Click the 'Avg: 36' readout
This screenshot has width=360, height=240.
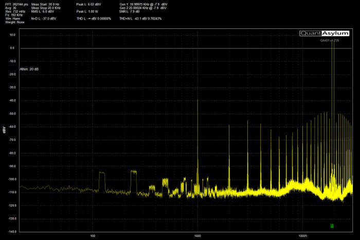coord(11,8)
